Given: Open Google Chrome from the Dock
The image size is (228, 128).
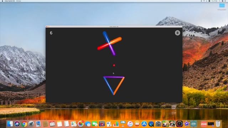Looking at the screenshot, I should click(x=24, y=124).
